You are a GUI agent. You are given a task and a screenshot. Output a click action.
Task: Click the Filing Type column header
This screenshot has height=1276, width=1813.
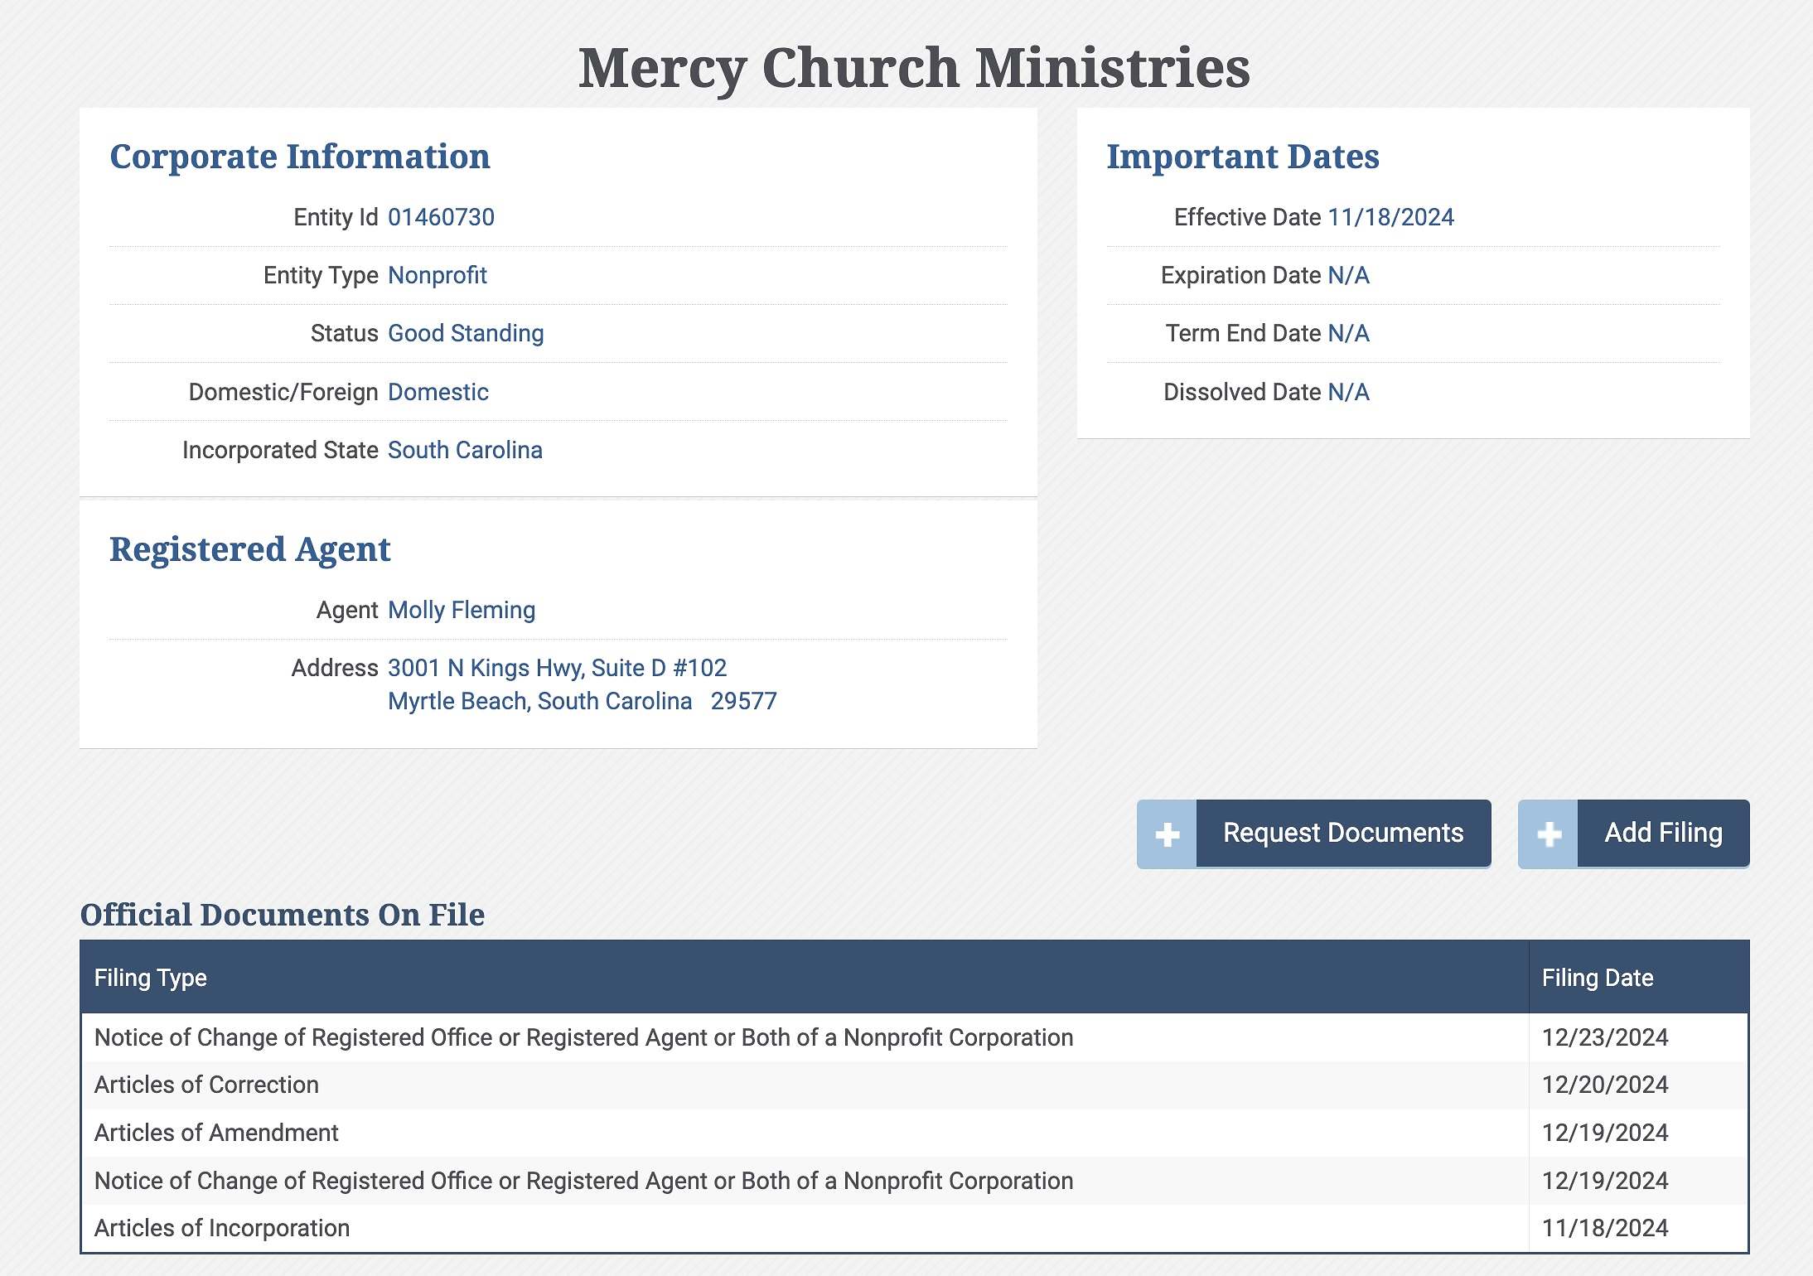(x=150, y=978)
